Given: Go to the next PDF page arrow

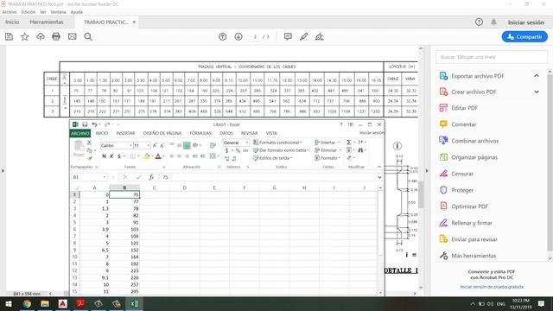Looking at the screenshot, I should point(238,36).
